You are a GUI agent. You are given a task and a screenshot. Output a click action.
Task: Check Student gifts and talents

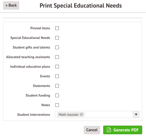pyautogui.click(x=57, y=47)
